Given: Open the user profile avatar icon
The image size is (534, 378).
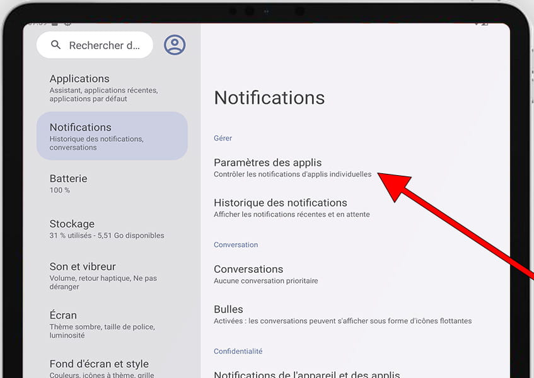Looking at the screenshot, I should 175,45.
